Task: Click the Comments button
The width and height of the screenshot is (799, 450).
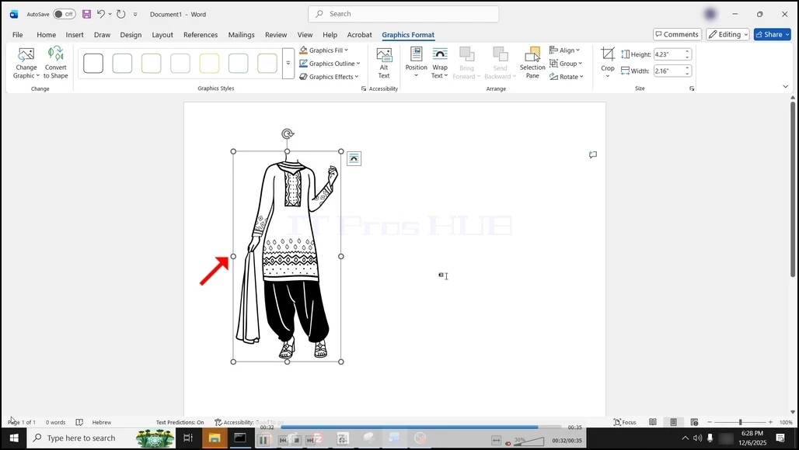Action: [x=677, y=35]
